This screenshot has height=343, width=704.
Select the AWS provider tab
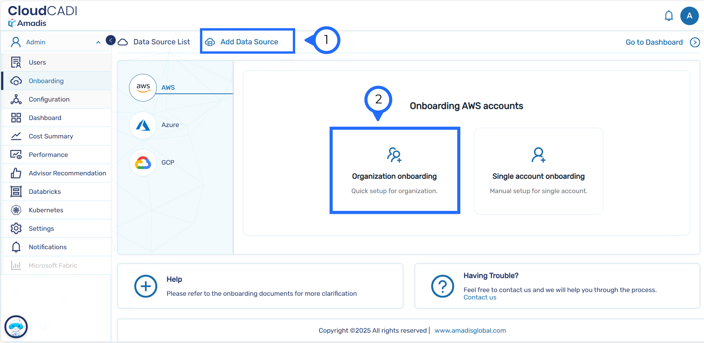pos(168,88)
